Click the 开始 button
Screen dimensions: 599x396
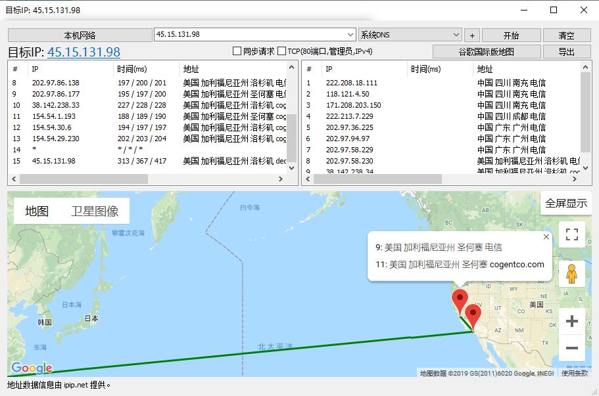(x=510, y=35)
